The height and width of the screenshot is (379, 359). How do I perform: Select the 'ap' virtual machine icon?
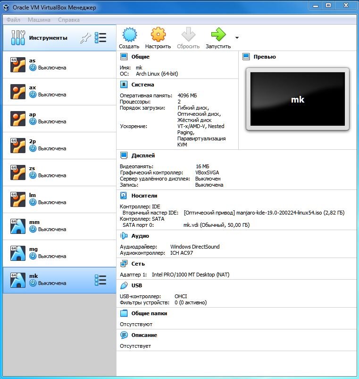click(x=18, y=119)
